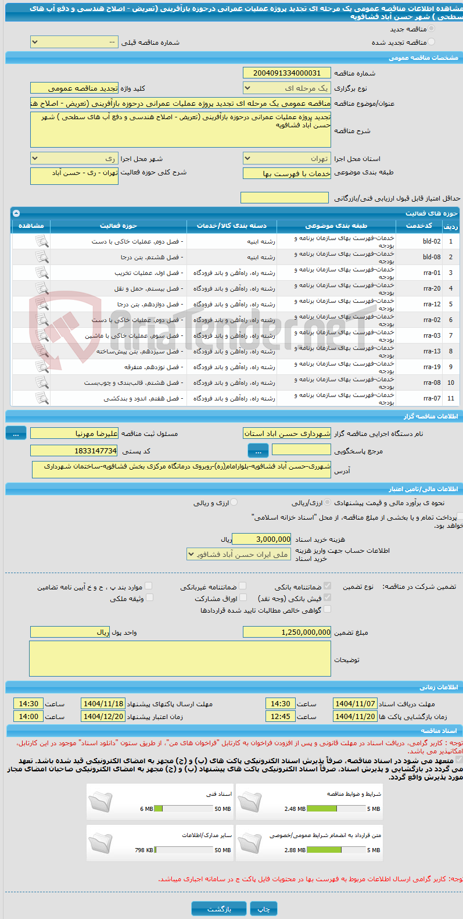The width and height of the screenshot is (463, 919).
Task: Click شرایط و ضوابط مناقصه size progress bar
Action: coord(336,809)
